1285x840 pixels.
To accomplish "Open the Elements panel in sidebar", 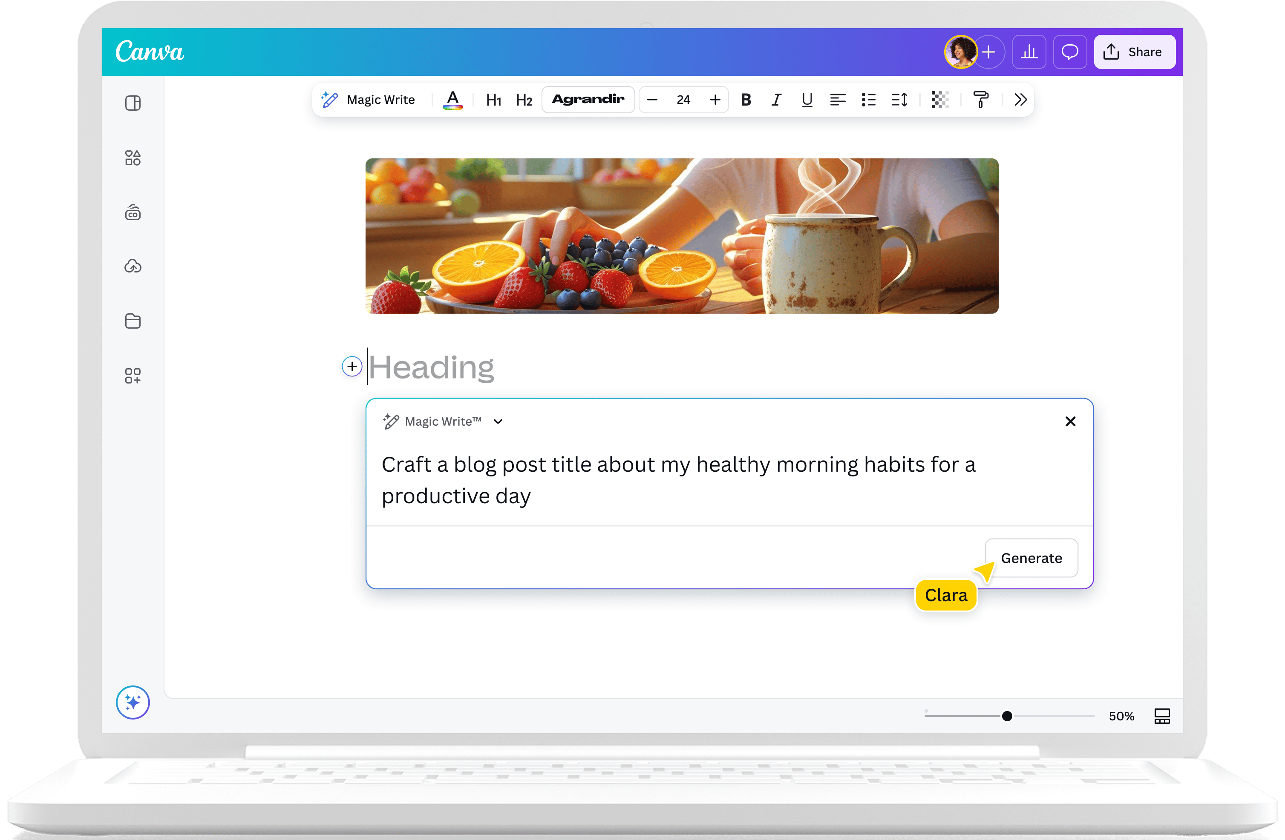I will [133, 158].
